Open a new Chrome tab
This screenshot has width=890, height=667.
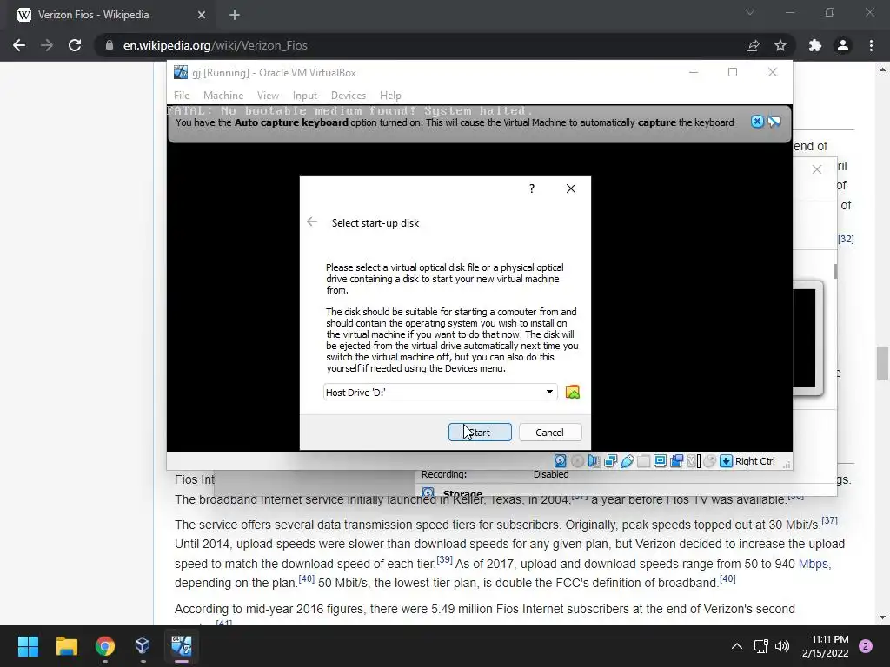coord(235,15)
